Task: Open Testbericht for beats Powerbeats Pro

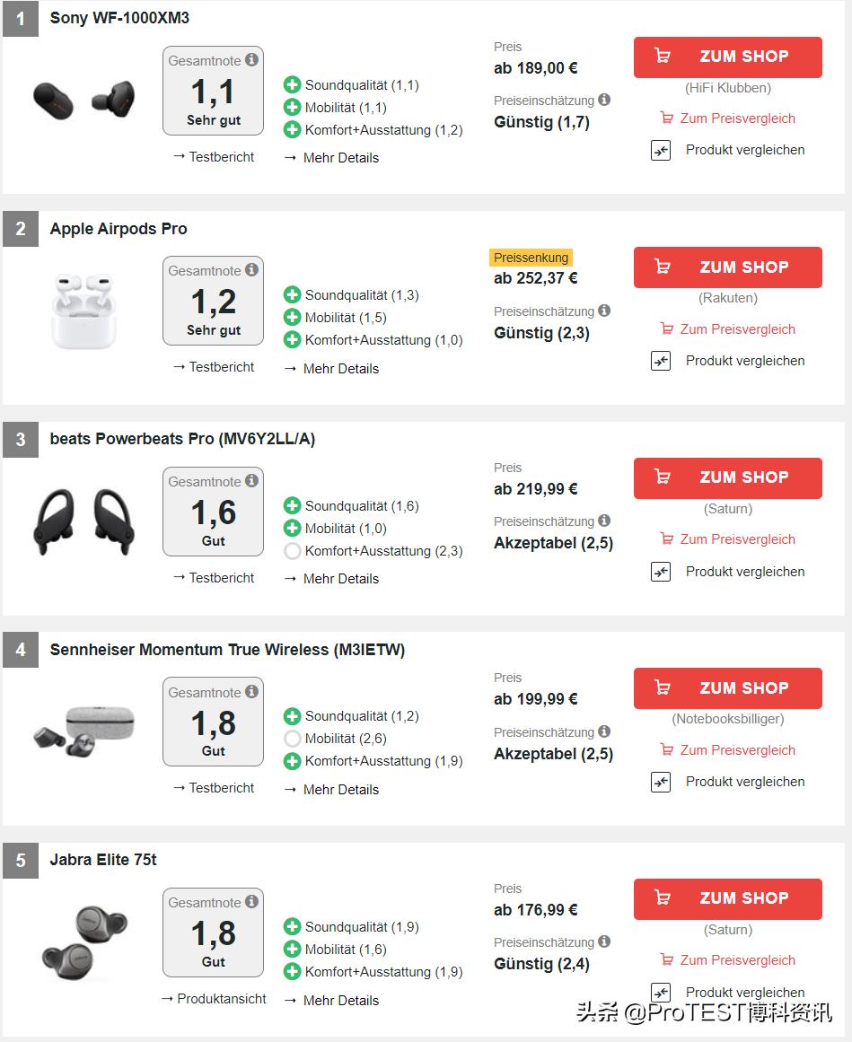Action: pyautogui.click(x=214, y=578)
